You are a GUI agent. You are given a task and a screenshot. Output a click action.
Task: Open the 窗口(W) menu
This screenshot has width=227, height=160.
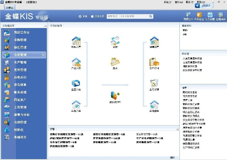pyautogui.click(x=179, y=2)
